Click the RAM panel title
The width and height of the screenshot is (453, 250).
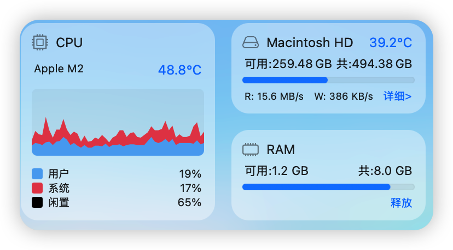(281, 150)
